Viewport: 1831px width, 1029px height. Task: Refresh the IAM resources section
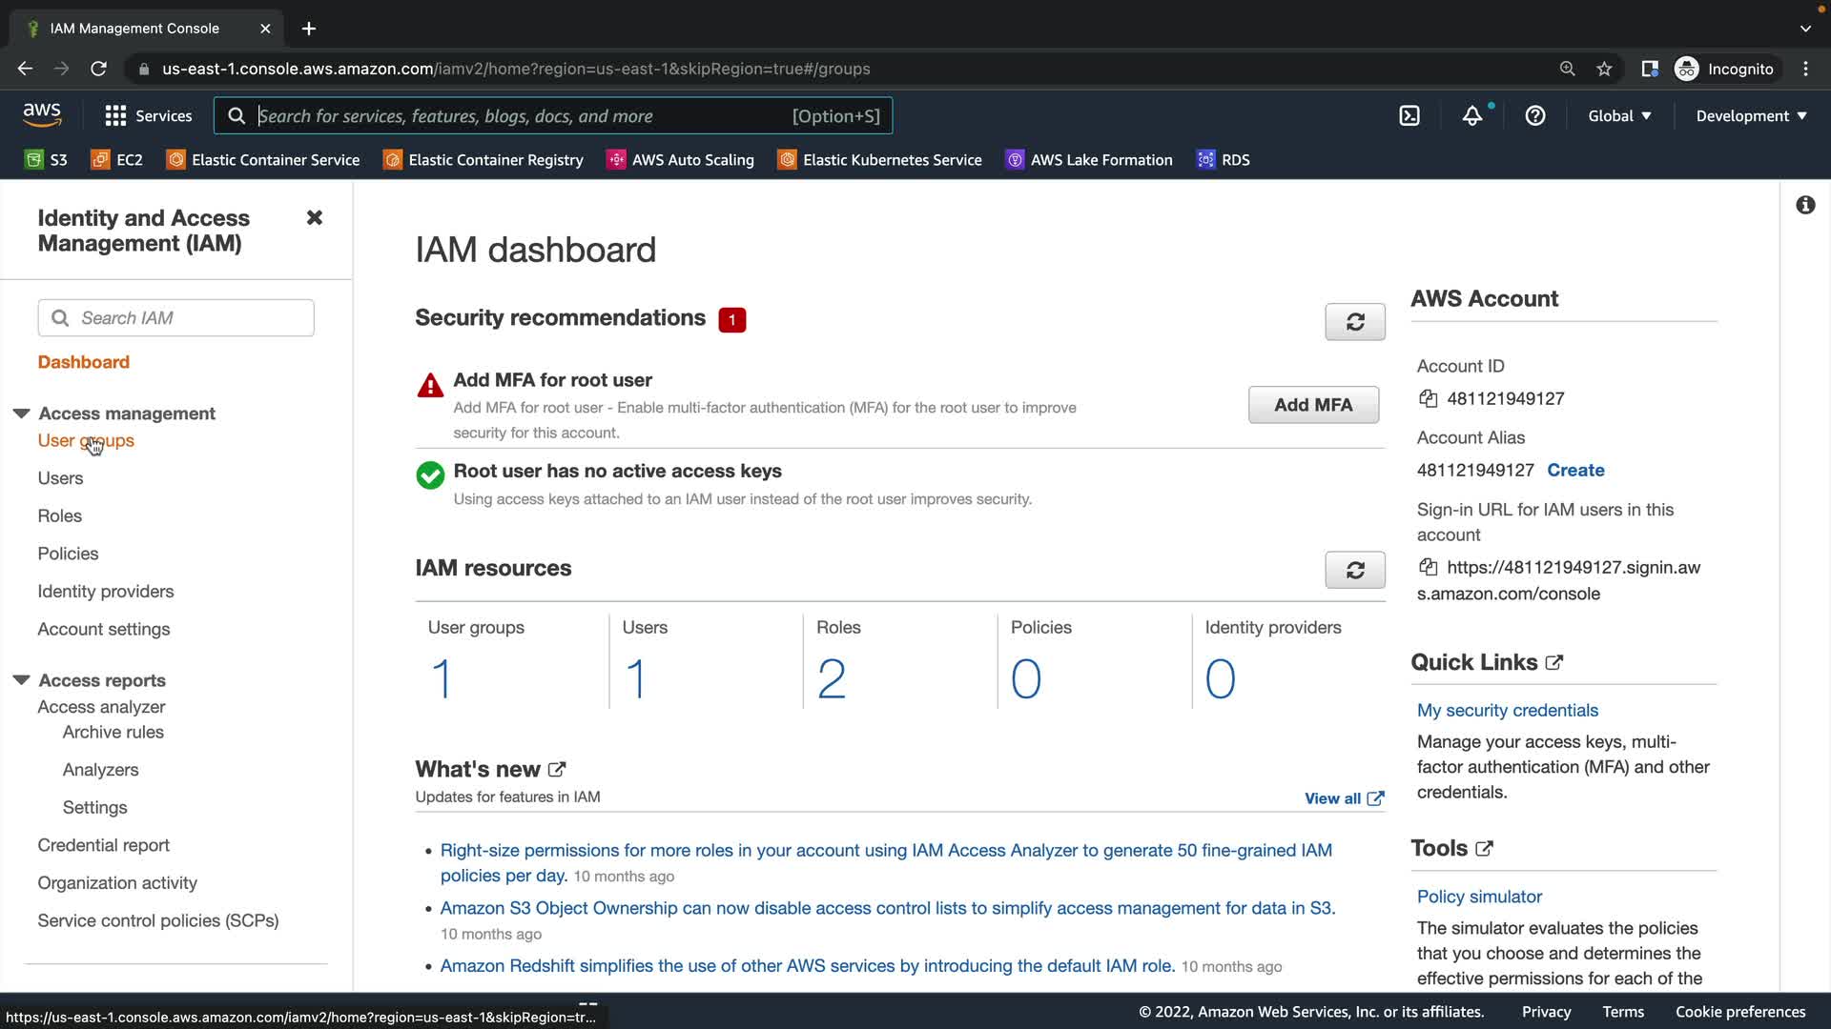pyautogui.click(x=1354, y=571)
